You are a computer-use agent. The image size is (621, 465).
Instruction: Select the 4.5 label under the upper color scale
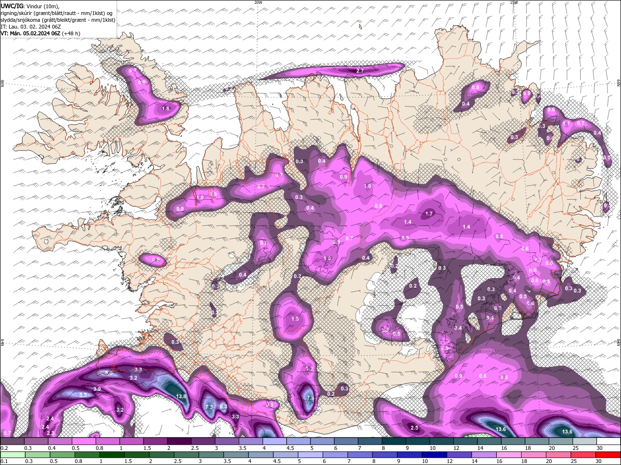pyautogui.click(x=290, y=448)
